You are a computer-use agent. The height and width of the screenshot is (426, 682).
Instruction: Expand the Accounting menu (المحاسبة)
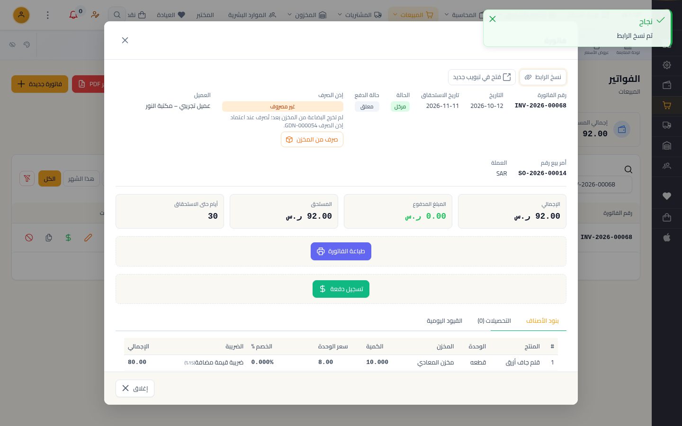point(465,15)
